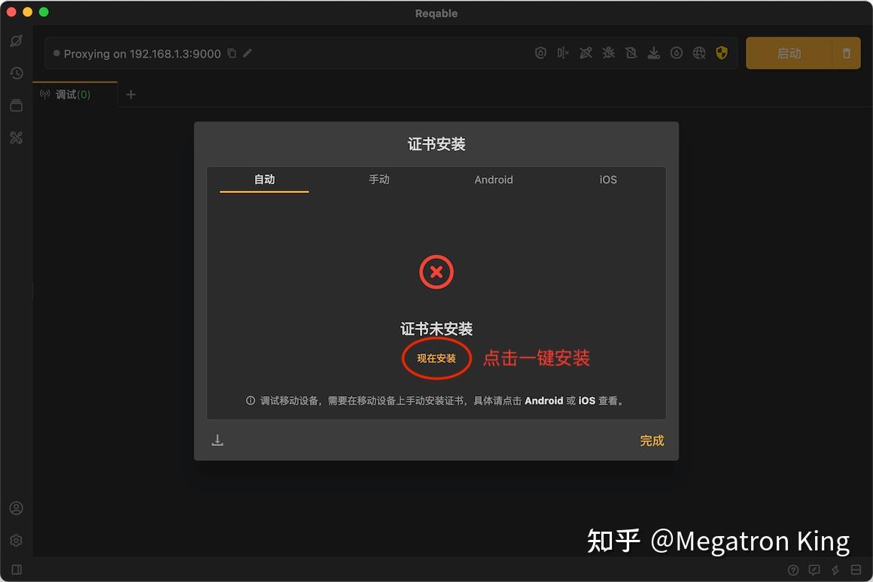Add a new debug tab with plus

pos(131,94)
